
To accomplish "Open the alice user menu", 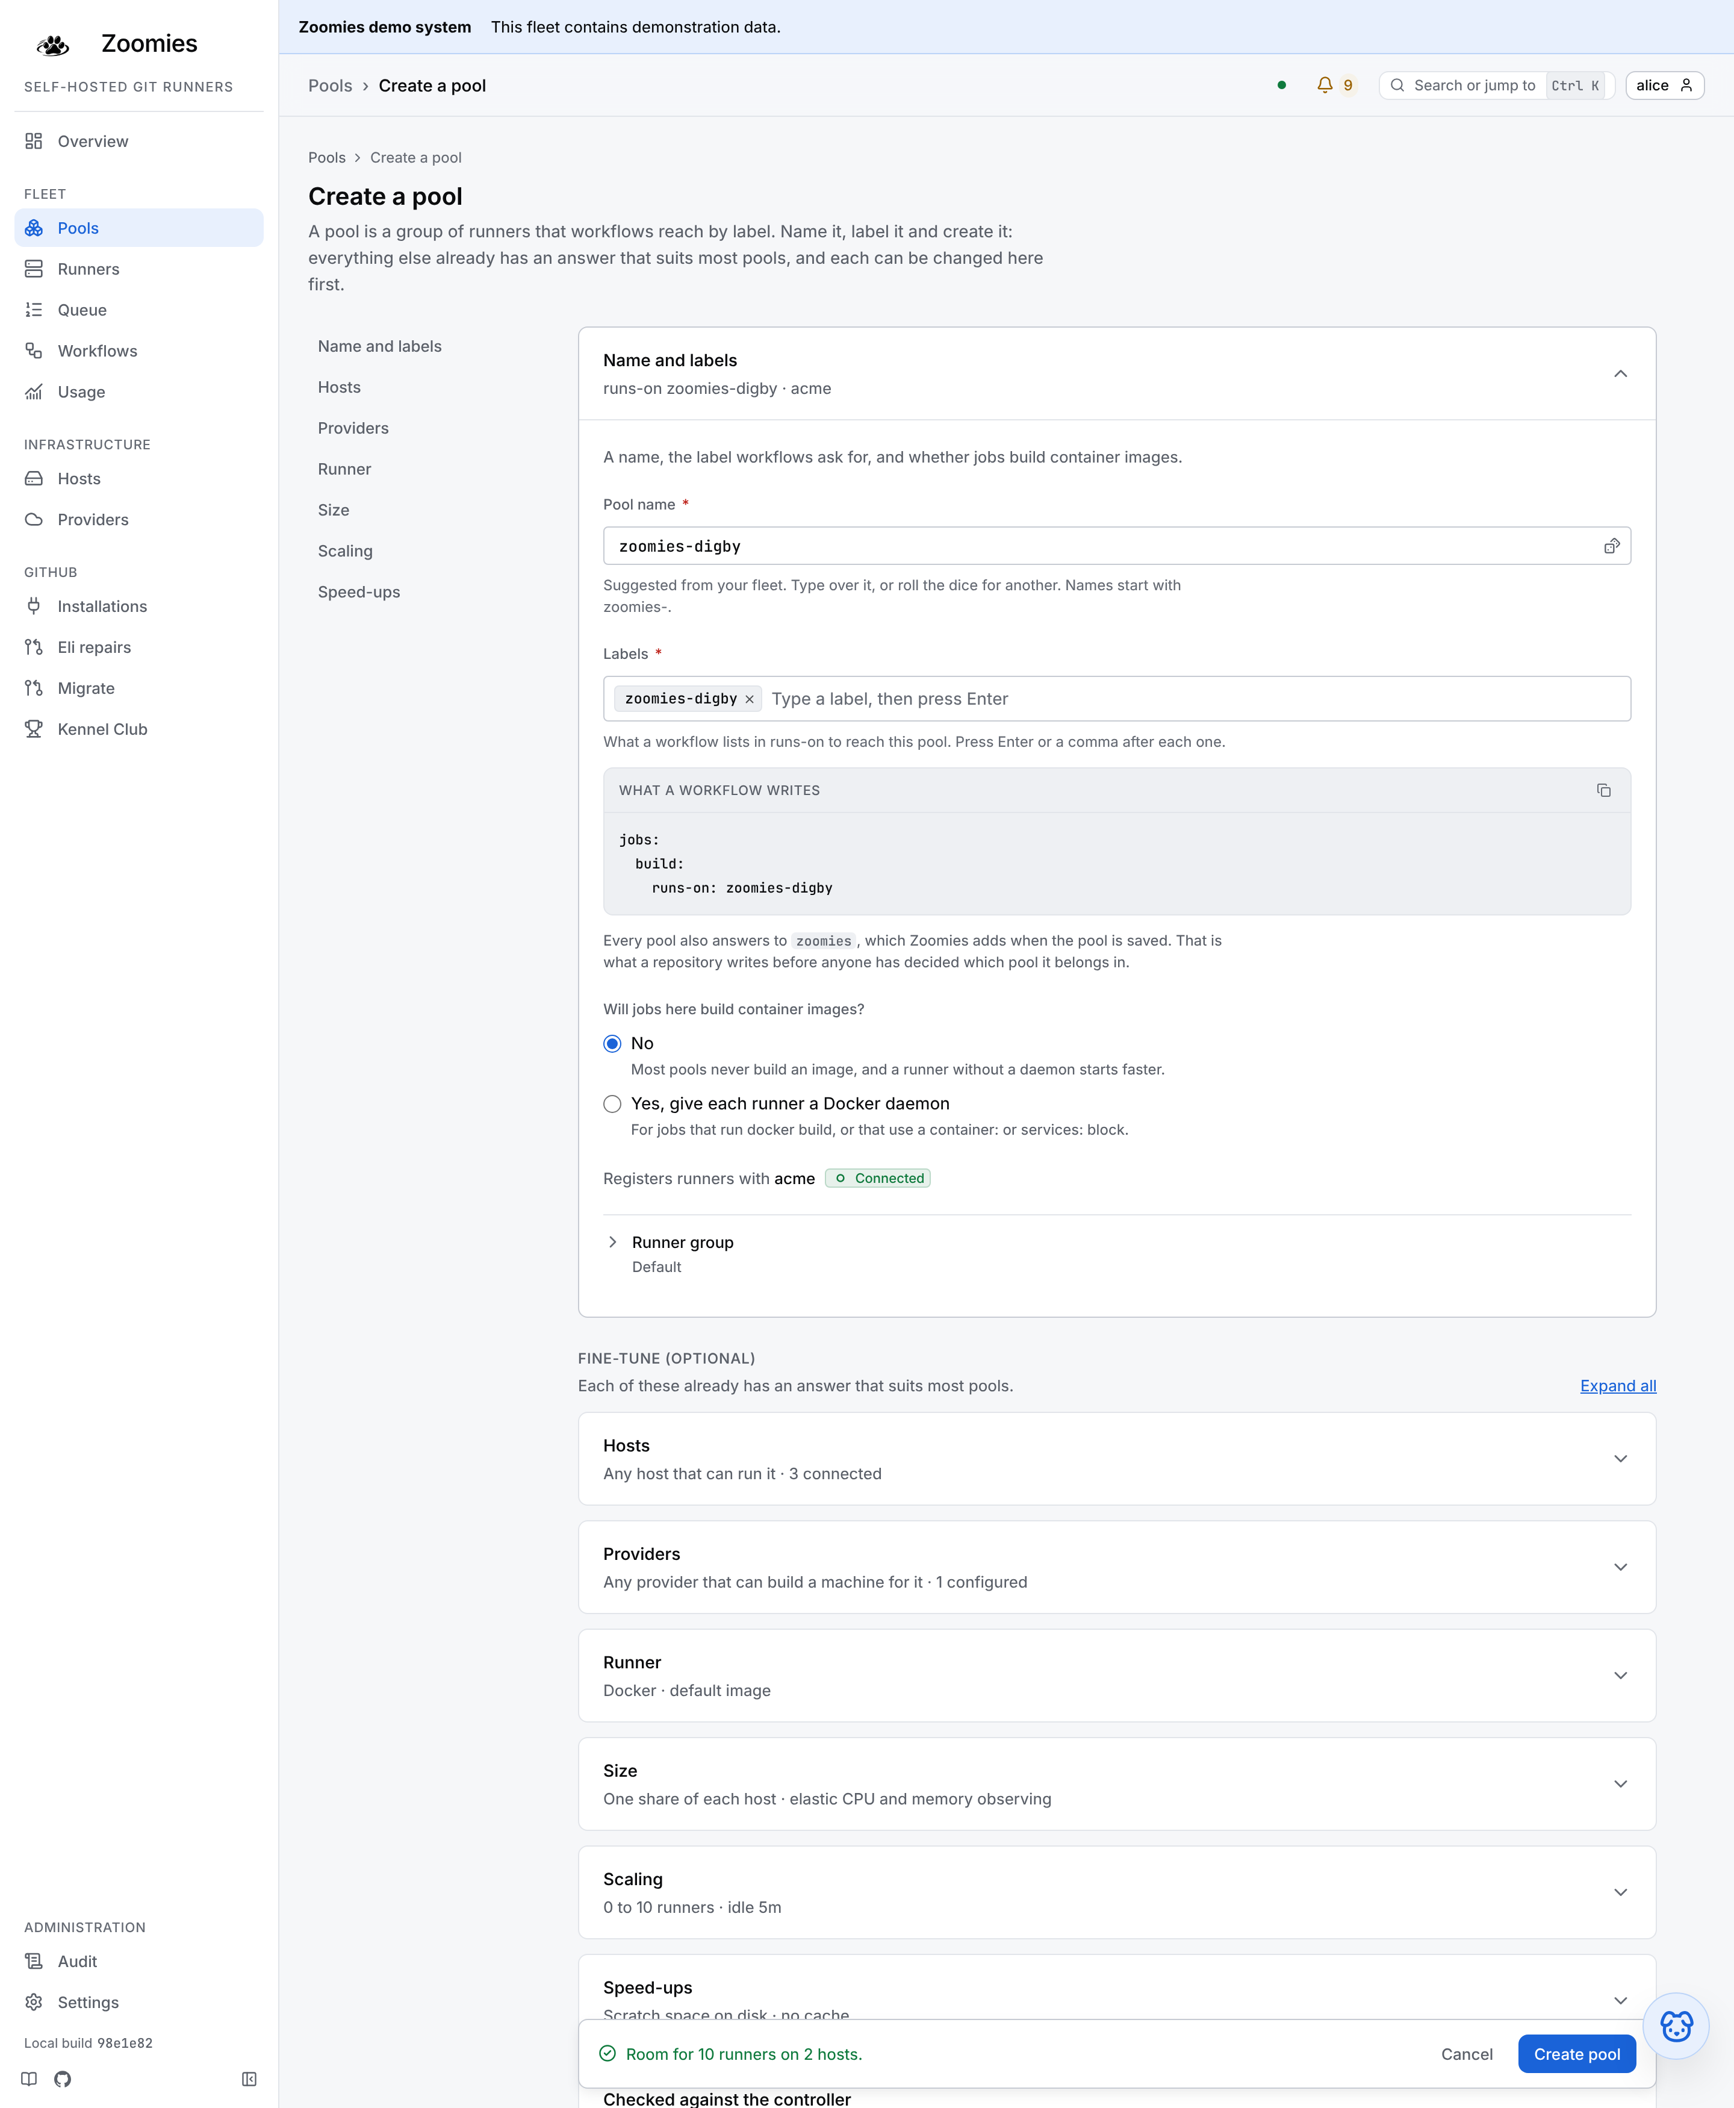I will [x=1664, y=85].
